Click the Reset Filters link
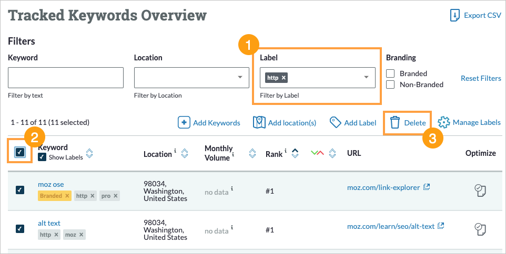 click(x=481, y=78)
